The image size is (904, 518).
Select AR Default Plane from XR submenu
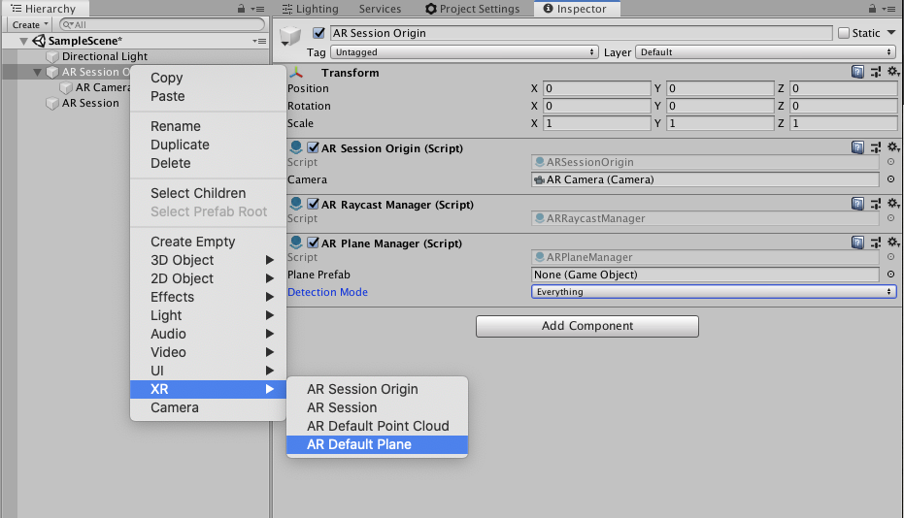(377, 444)
